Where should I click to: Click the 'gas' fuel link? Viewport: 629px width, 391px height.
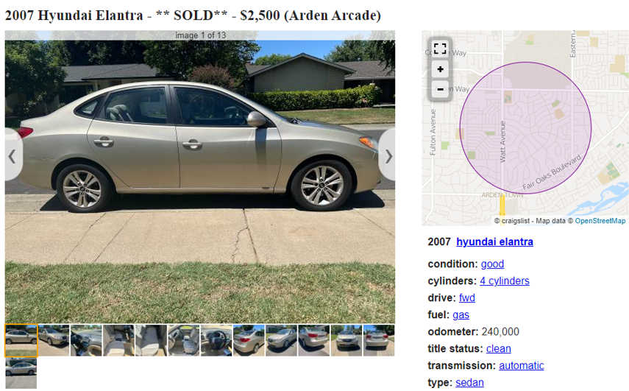click(461, 314)
